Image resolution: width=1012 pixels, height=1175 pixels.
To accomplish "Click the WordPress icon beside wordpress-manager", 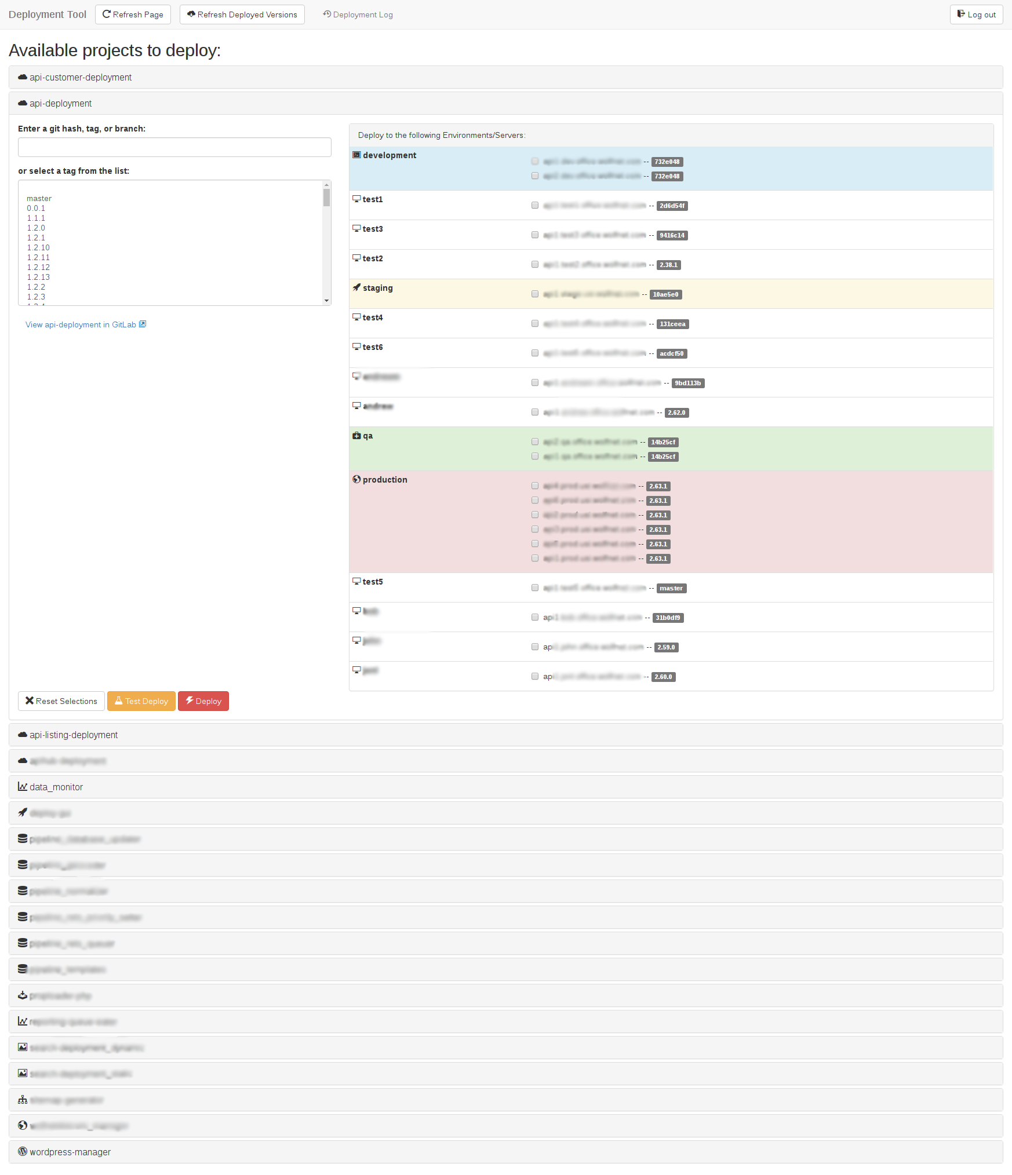I will pos(23,1151).
